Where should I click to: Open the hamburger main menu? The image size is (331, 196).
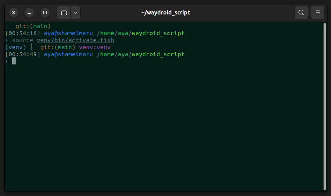[317, 12]
